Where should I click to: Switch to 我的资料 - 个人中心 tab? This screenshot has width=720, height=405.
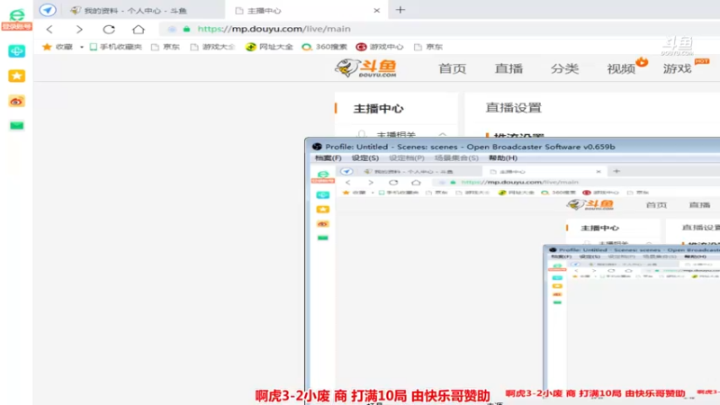[x=129, y=11]
